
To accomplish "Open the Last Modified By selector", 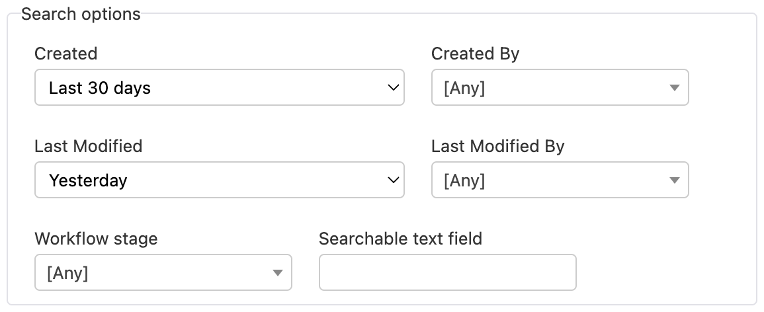I will (560, 180).
